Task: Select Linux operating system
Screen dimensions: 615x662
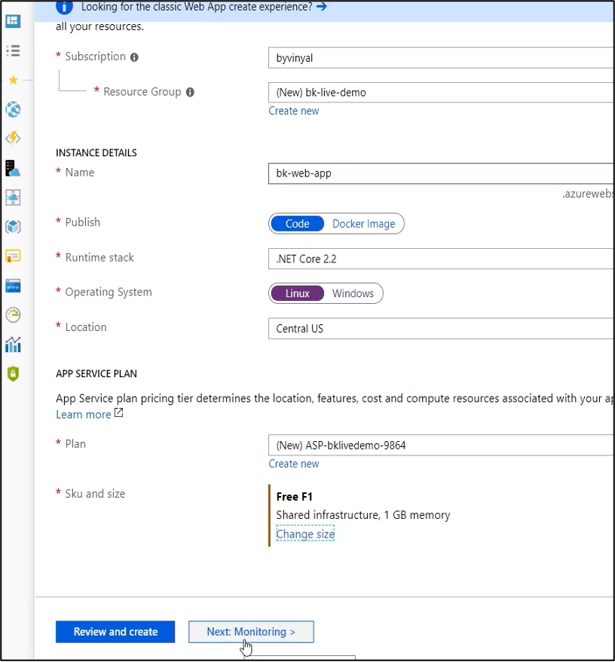Action: 298,293
